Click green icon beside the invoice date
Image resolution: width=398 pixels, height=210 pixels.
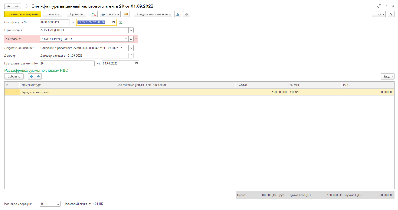(x=121, y=22)
